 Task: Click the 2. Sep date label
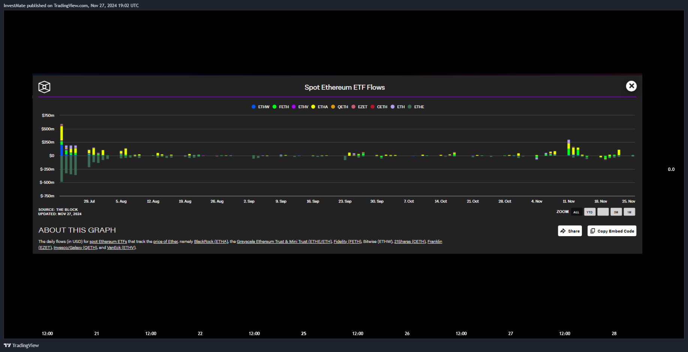pos(249,201)
